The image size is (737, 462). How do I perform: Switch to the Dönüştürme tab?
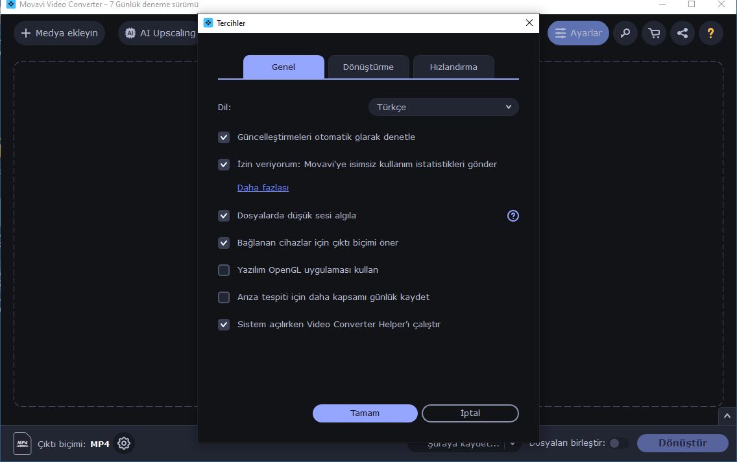pos(369,67)
